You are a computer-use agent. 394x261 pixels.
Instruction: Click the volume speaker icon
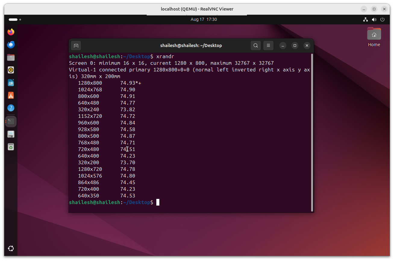pyautogui.click(x=374, y=20)
